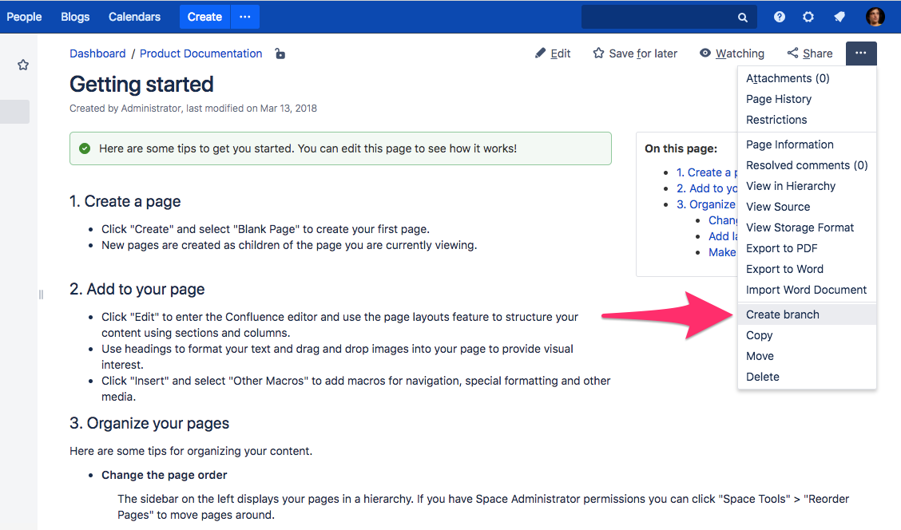Click the sidebar resize handle

[41, 295]
